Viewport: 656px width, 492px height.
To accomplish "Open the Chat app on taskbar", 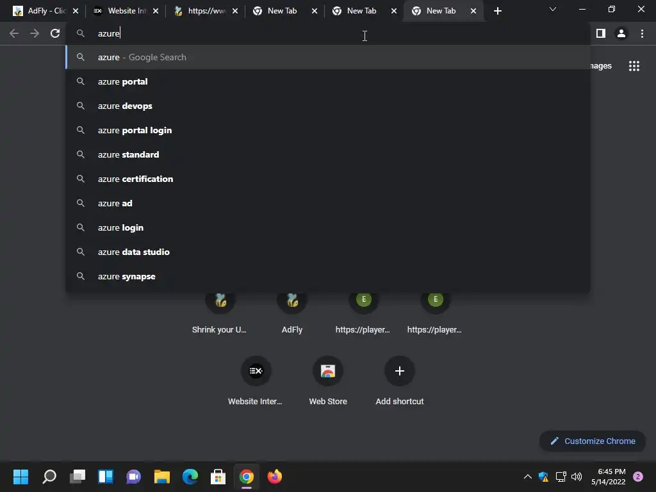I will pyautogui.click(x=133, y=477).
